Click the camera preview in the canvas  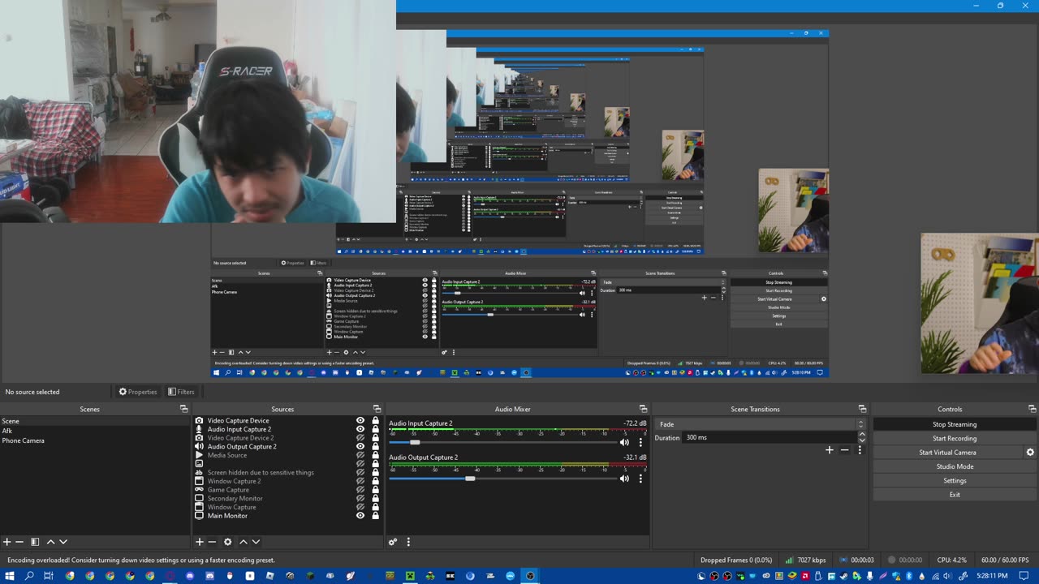(197, 111)
